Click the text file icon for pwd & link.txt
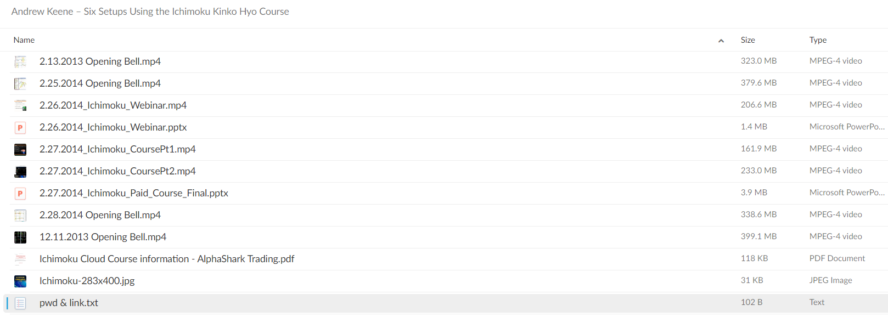This screenshot has height=322, width=888. point(20,303)
